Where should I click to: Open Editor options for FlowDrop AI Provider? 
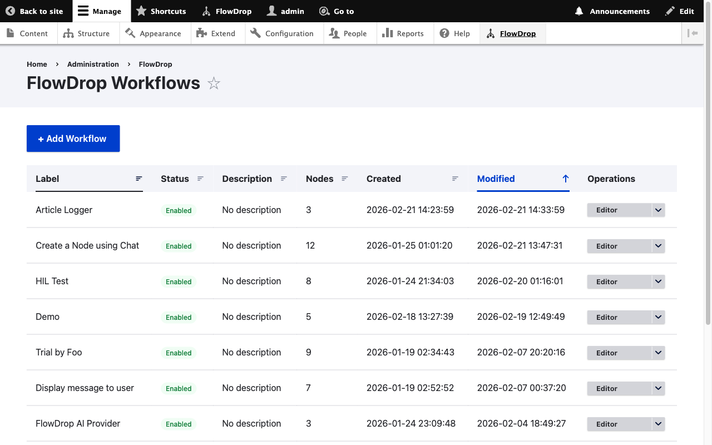pyautogui.click(x=657, y=424)
